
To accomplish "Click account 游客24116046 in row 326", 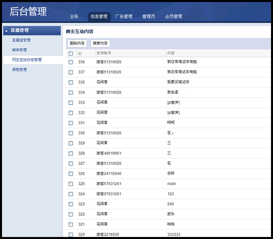I will 109,174.
